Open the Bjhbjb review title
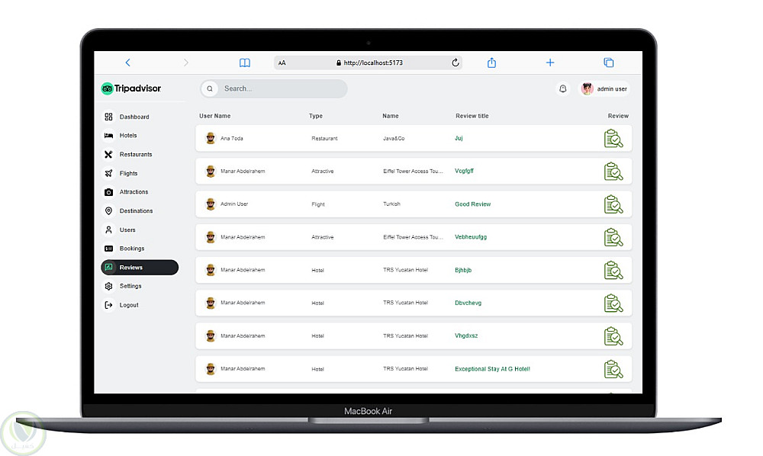763x456 pixels. point(463,270)
